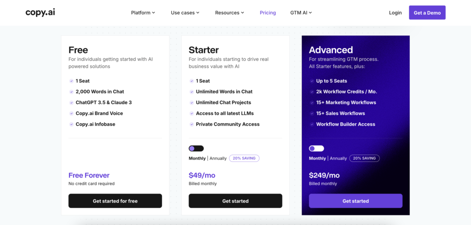
Task: Toggle Starter plan billing switch
Action: pyautogui.click(x=196, y=149)
